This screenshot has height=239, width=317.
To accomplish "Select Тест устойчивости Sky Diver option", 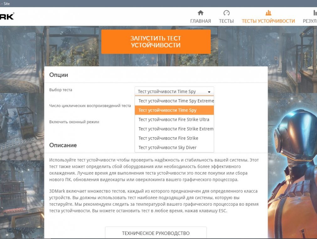I will pos(174,147).
